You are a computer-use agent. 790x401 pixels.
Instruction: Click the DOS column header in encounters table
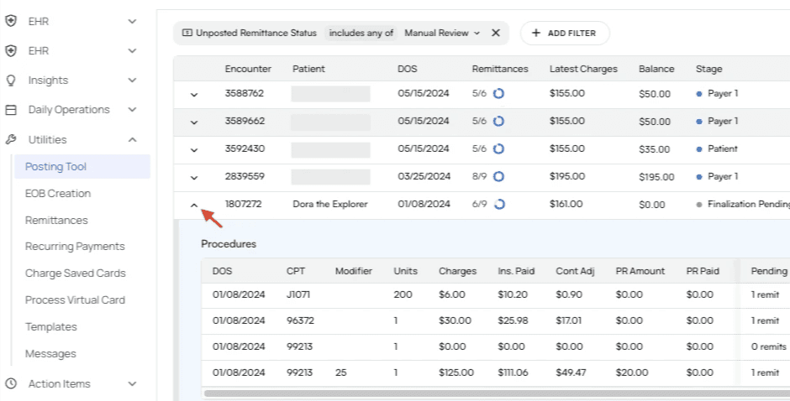coord(407,69)
